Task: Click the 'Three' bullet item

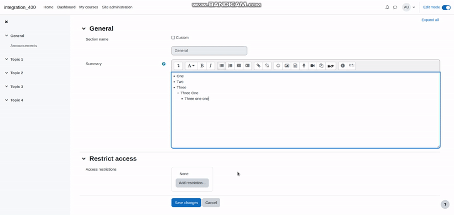Action: [x=182, y=87]
